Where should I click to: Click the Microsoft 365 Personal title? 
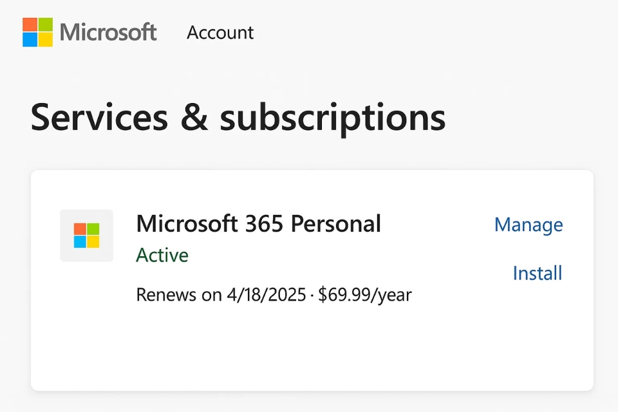tap(259, 224)
